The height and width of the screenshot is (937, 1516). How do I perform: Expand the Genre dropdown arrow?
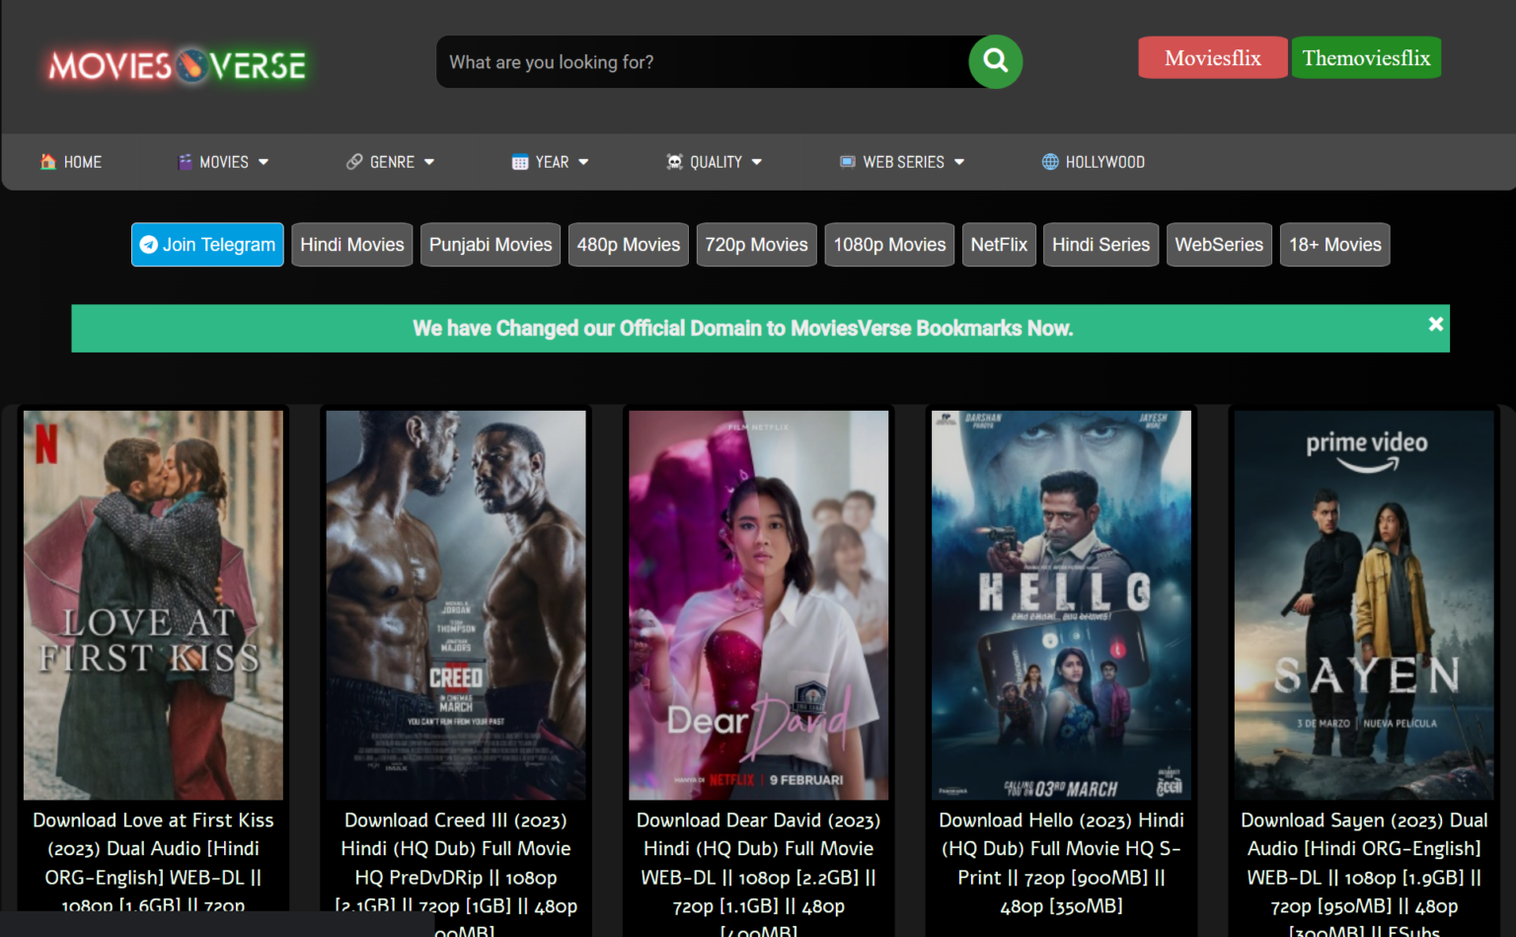click(429, 162)
